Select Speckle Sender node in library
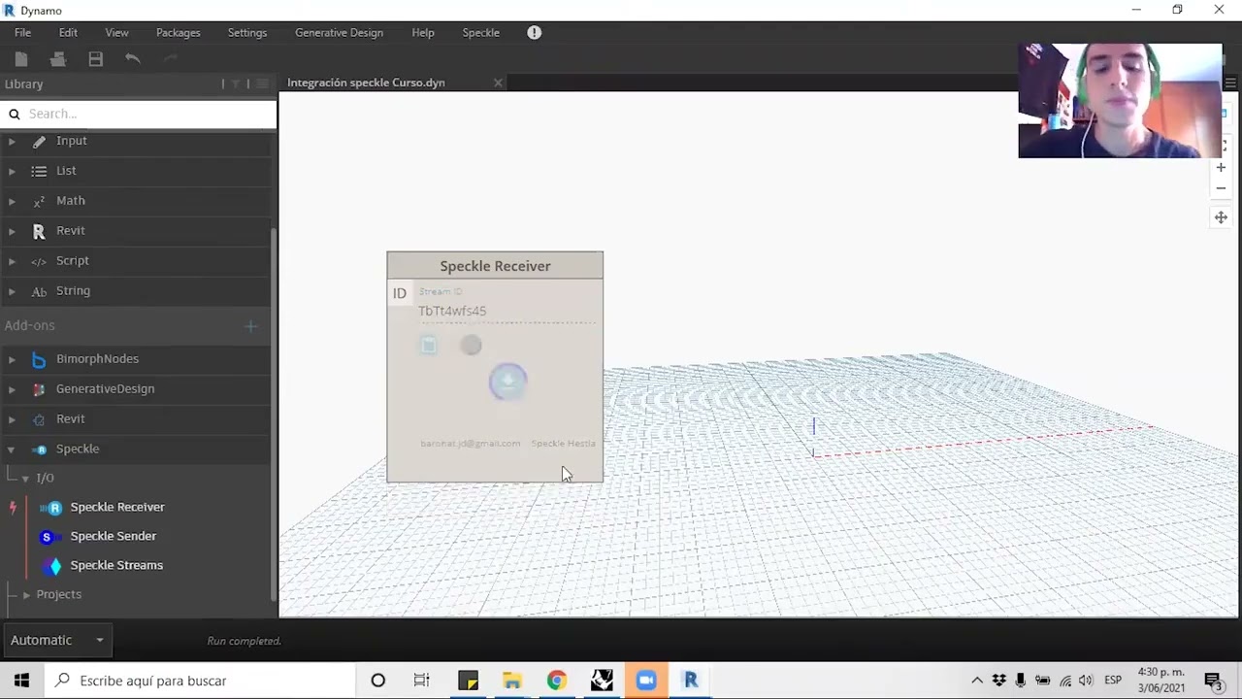Viewport: 1242px width, 699px height. [113, 536]
